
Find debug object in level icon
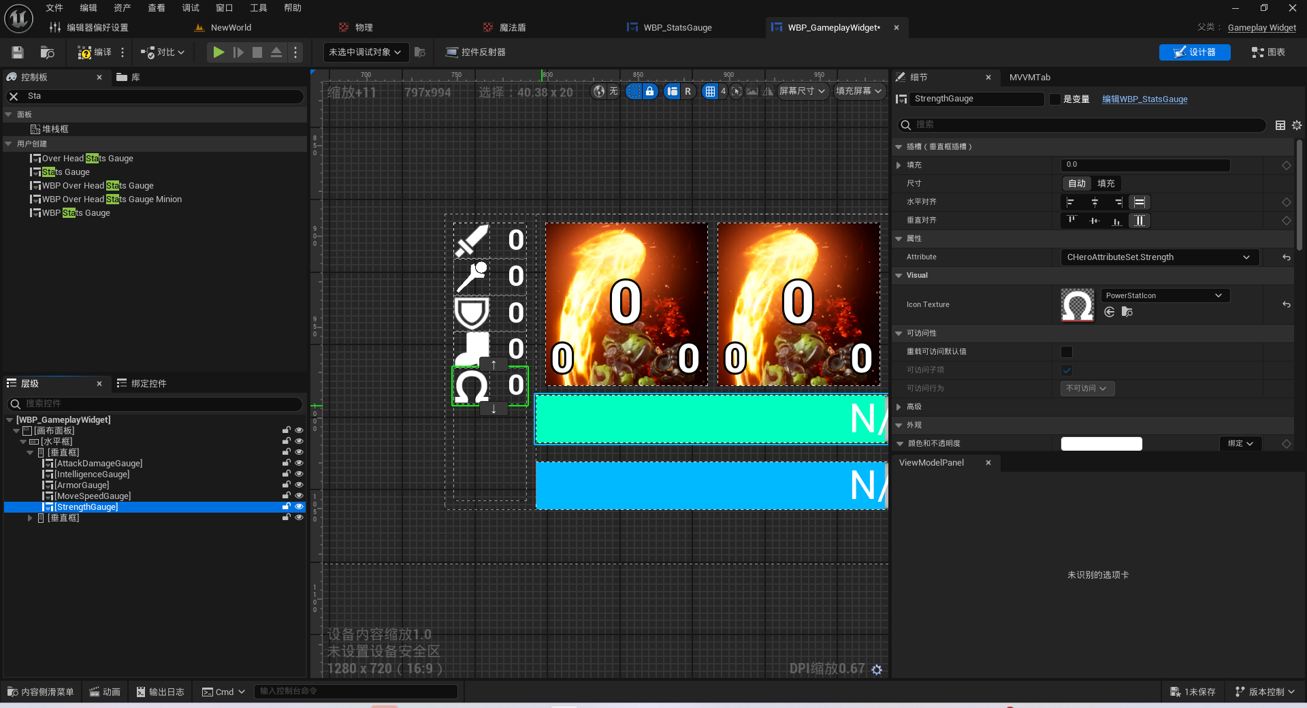420,52
